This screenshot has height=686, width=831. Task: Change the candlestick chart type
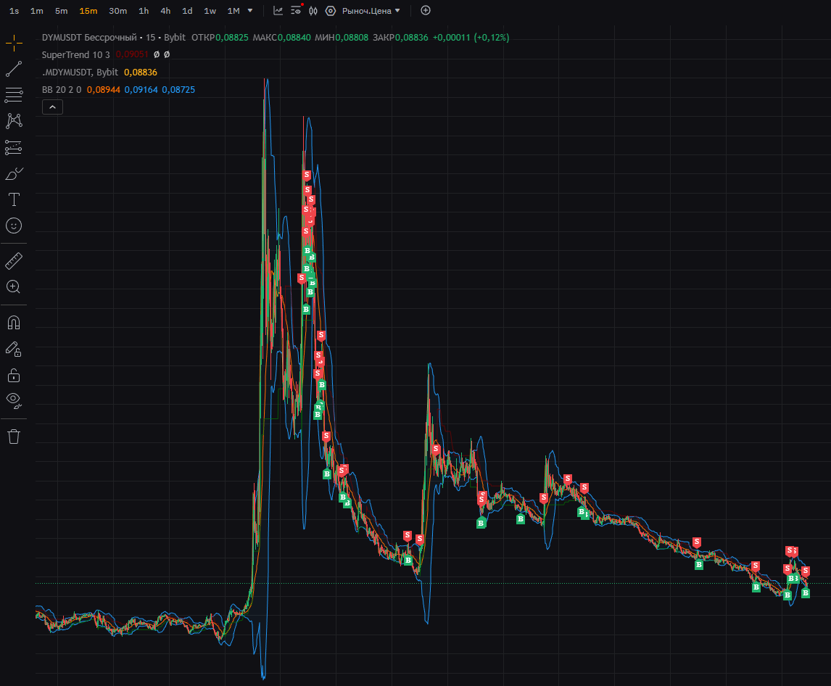point(313,11)
